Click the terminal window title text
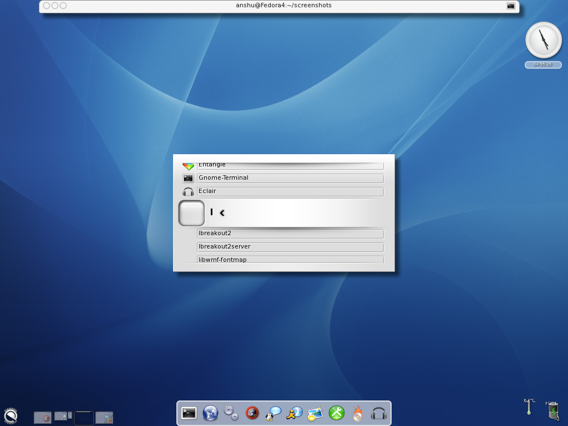The width and height of the screenshot is (568, 426). point(283,6)
